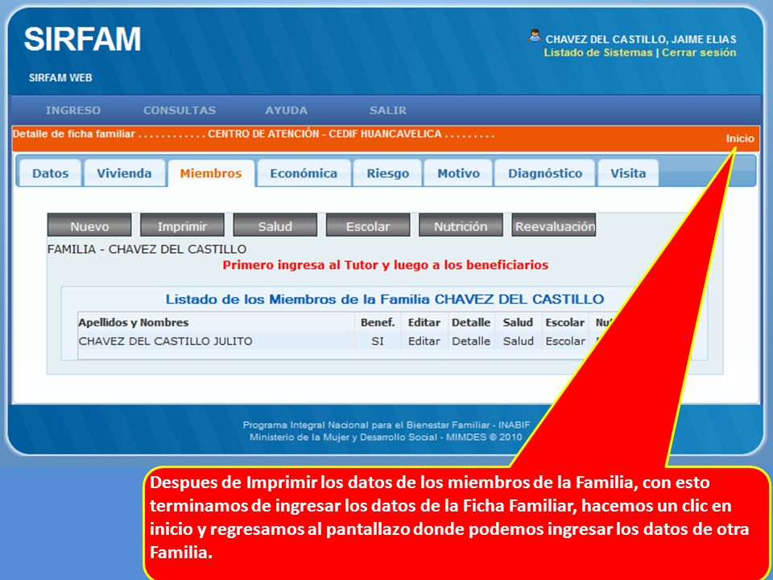Click the Imprimir button
Screen dimensions: 773x580
183,226
